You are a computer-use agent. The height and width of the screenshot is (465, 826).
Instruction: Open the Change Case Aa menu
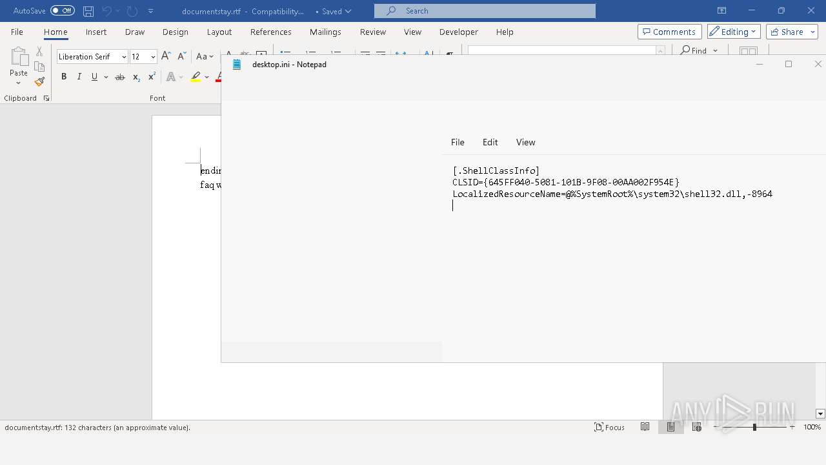point(205,57)
